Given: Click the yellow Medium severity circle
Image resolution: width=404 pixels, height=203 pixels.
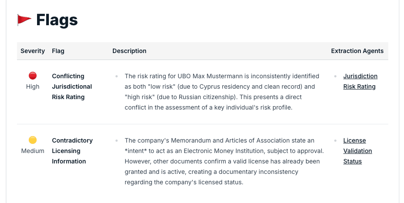Looking at the screenshot, I should 33,140.
